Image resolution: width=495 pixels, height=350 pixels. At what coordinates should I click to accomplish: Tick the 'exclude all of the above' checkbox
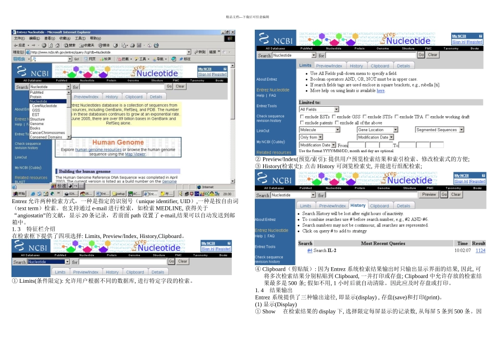pos(337,123)
